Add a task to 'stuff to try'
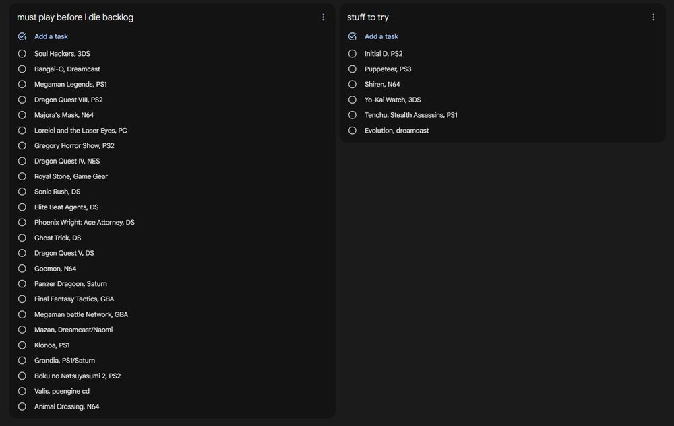The width and height of the screenshot is (674, 426). click(381, 36)
